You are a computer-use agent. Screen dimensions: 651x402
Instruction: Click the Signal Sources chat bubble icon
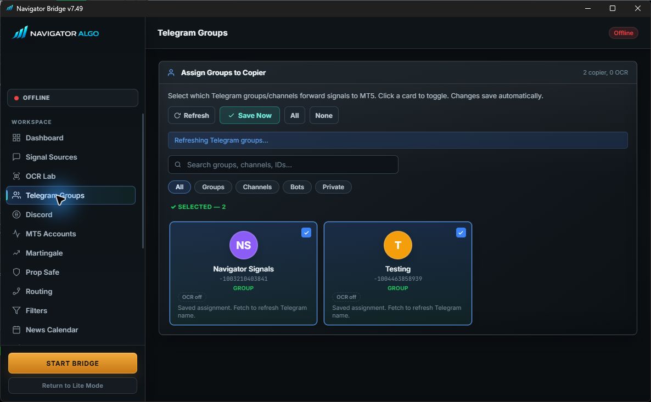click(x=16, y=157)
